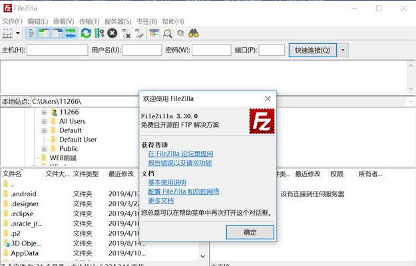Toggle remote directory tree icon
Screen dimensions: 416x266
click(x=57, y=33)
